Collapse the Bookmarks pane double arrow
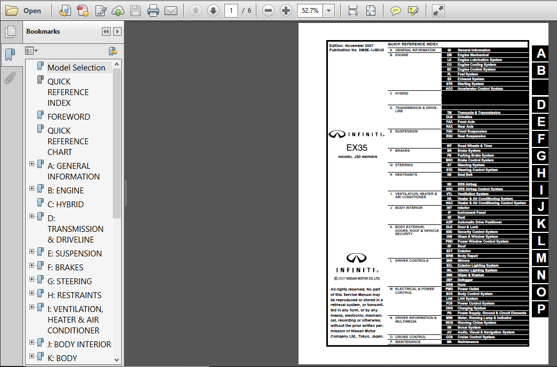The image size is (557, 367). [106, 32]
